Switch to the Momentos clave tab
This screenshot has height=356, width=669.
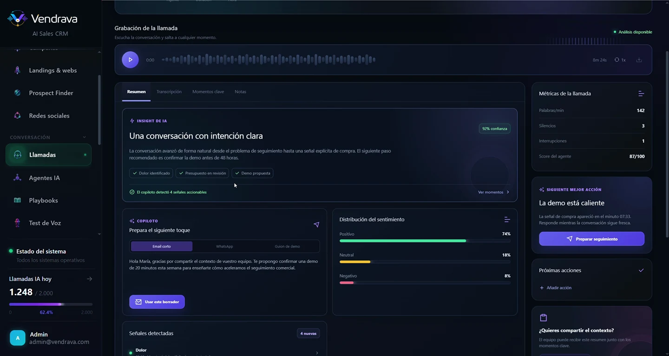pyautogui.click(x=208, y=92)
